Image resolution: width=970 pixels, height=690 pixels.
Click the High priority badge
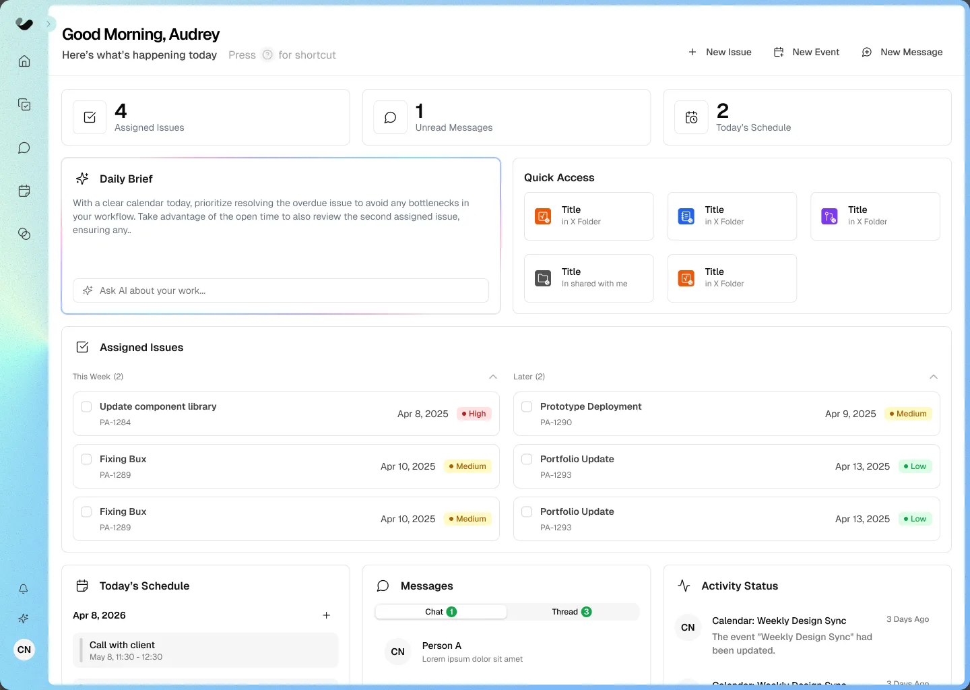click(474, 414)
